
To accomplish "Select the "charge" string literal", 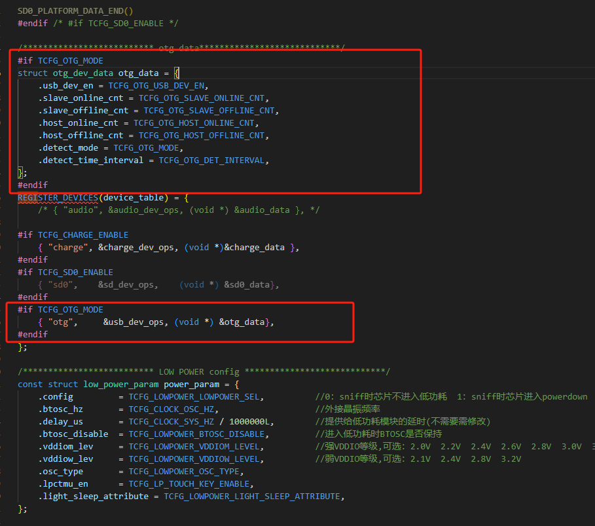I will pos(68,248).
